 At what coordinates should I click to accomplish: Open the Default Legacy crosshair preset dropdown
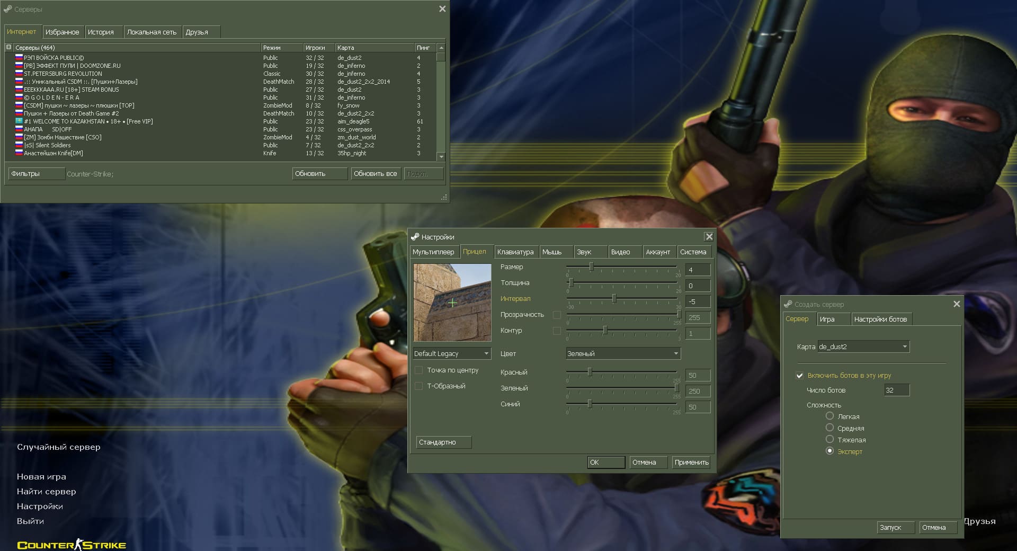pos(452,353)
